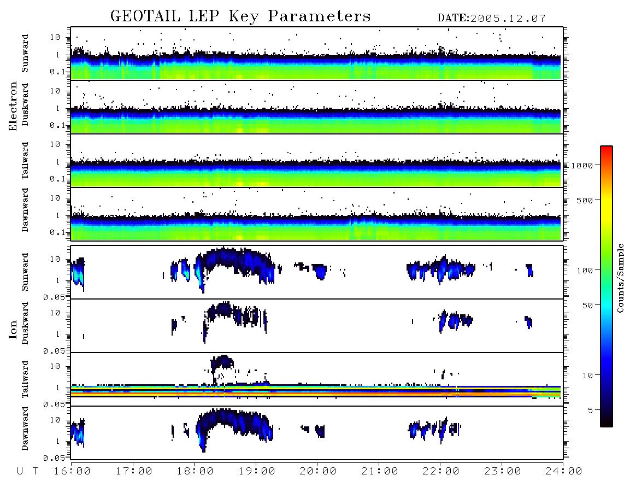Screen dimensions: 624x481
Task: Click the Ion Sunward '0.05' axis tick label
Action: 54,297
